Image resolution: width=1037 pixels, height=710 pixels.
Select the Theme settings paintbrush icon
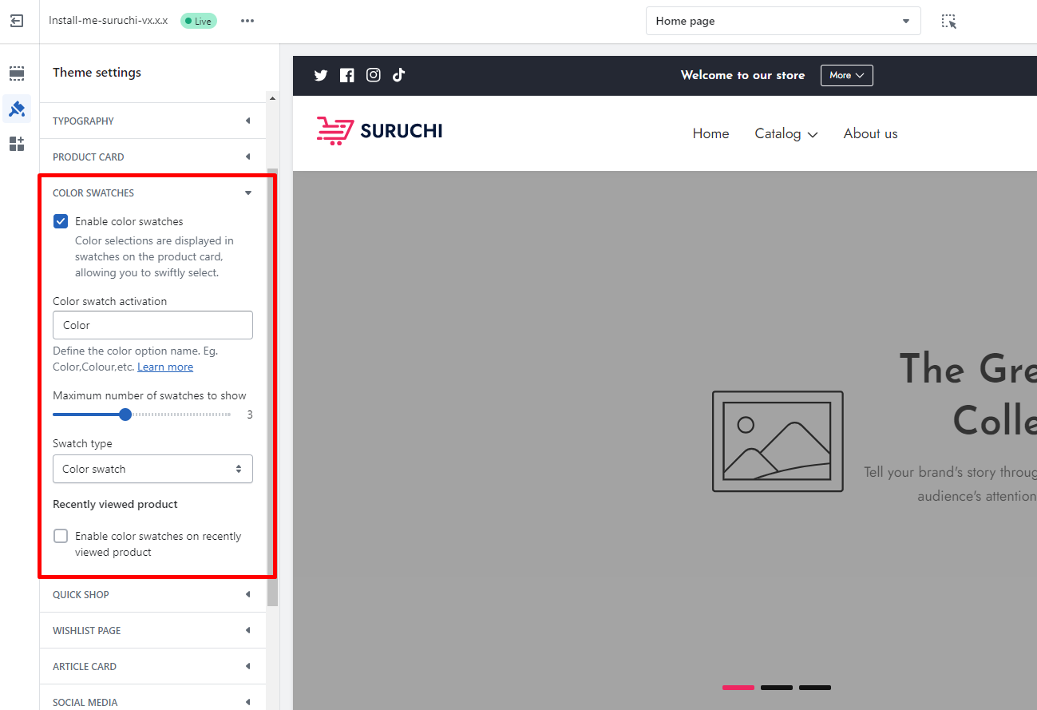[x=17, y=109]
